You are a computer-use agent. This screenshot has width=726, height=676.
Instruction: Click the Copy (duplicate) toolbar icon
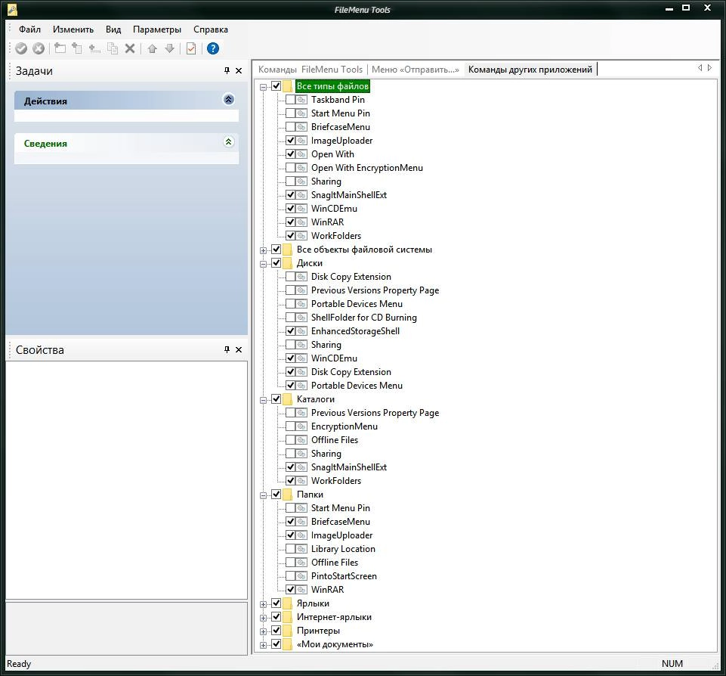point(113,48)
